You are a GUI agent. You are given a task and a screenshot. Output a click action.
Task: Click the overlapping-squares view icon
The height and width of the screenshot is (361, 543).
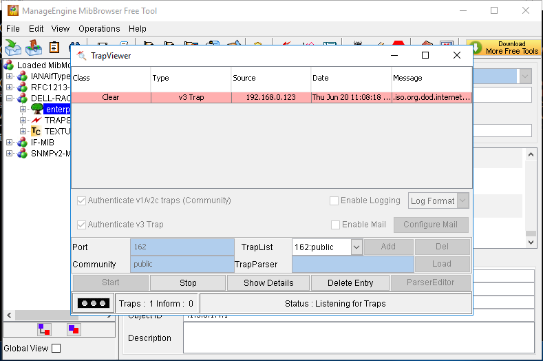[x=74, y=329]
